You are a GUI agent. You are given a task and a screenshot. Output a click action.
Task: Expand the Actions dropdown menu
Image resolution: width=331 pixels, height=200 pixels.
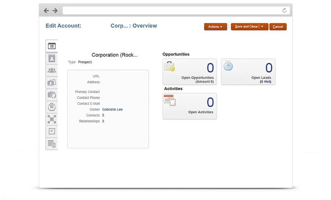click(215, 27)
